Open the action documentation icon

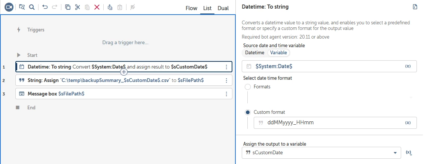click(x=415, y=7)
